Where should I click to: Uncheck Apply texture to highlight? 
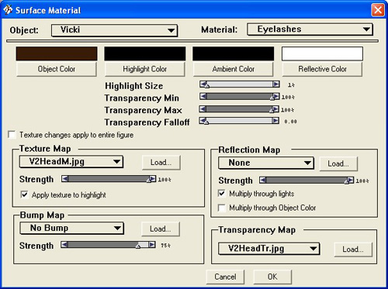[x=24, y=194]
